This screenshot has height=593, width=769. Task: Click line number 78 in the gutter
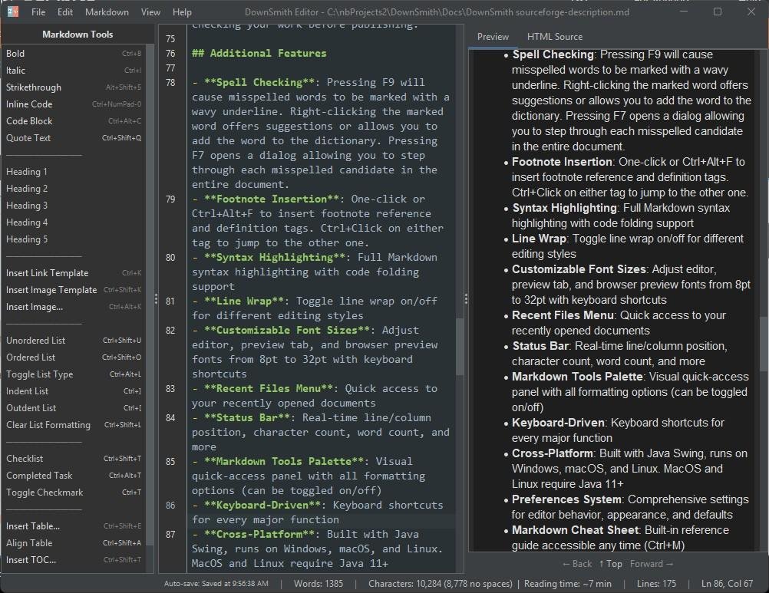coord(170,82)
